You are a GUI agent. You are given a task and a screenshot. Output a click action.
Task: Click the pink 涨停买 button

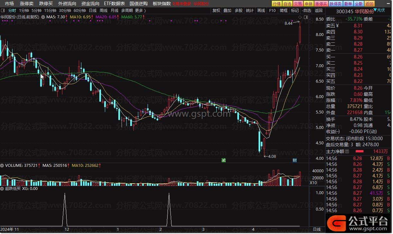(x=321, y=4)
